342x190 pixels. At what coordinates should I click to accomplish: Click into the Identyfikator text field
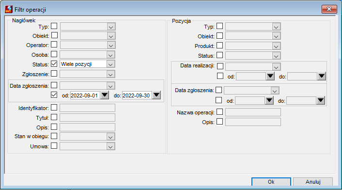(88, 108)
